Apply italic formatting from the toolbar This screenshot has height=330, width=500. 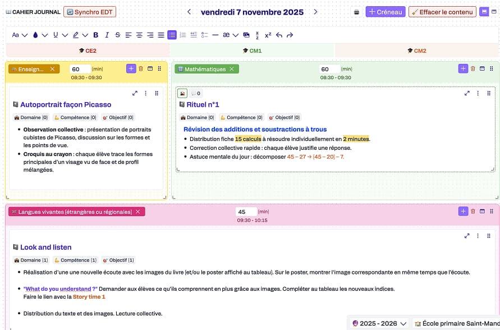click(x=107, y=35)
